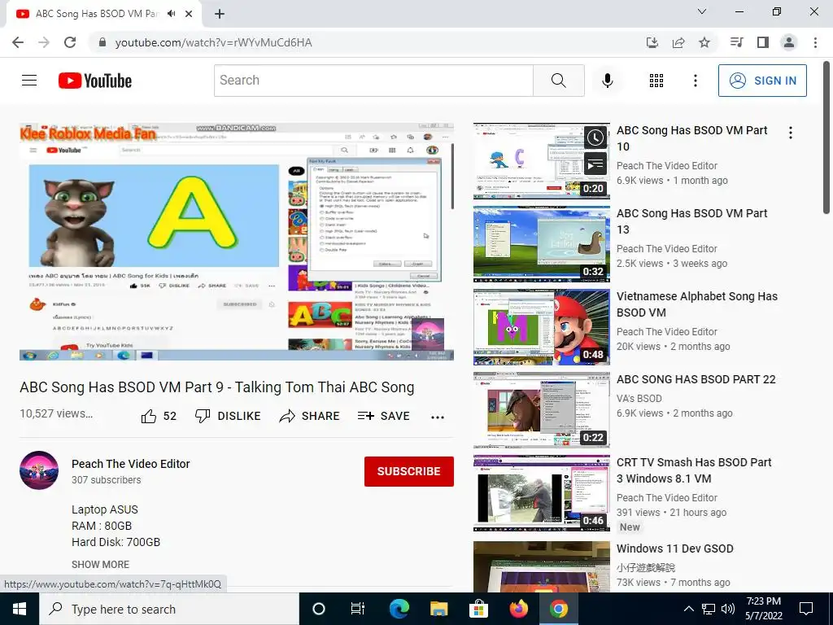
Task: Open Vietnamese Alphabet Song Has BSOD VM
Action: pyautogui.click(x=696, y=304)
